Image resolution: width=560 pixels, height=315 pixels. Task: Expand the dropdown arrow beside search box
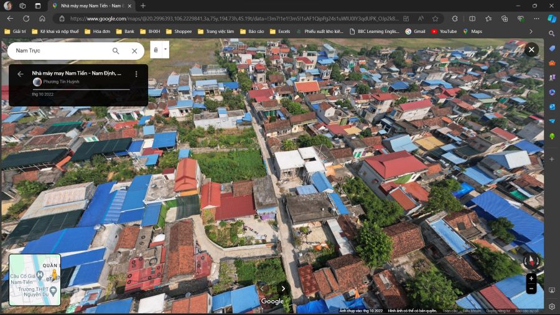tap(166, 50)
